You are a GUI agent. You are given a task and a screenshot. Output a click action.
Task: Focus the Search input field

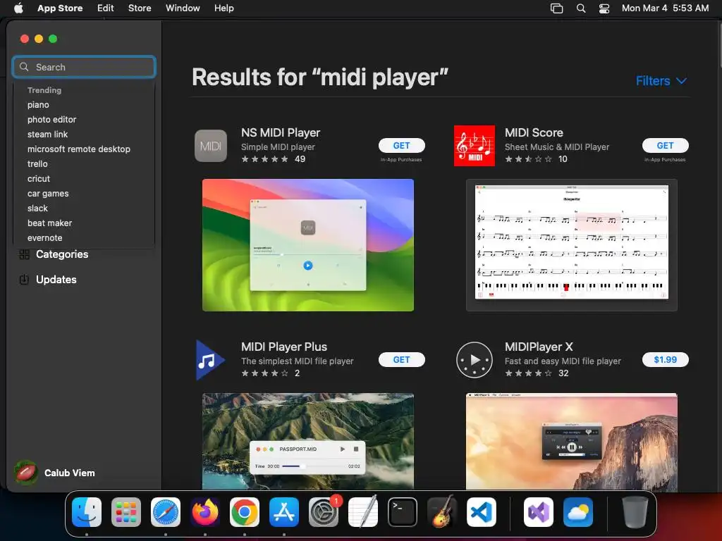[x=85, y=67]
